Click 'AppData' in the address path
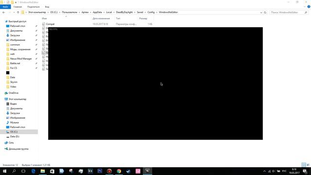This screenshot has height=175, width=311. pyautogui.click(x=97, y=12)
